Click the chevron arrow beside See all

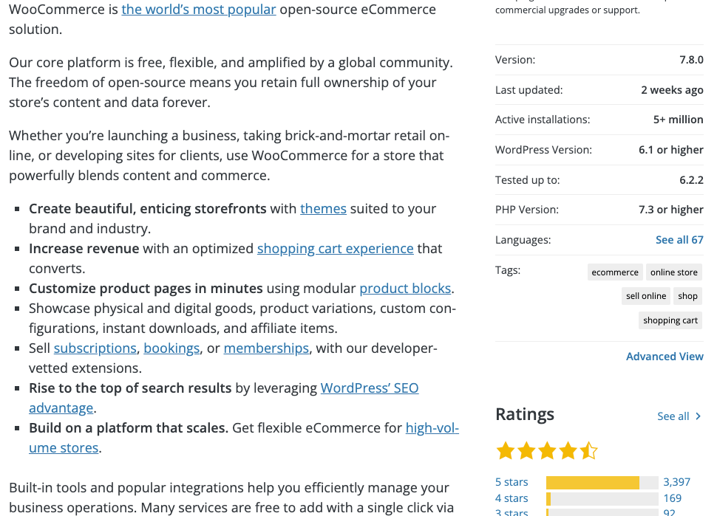699,416
